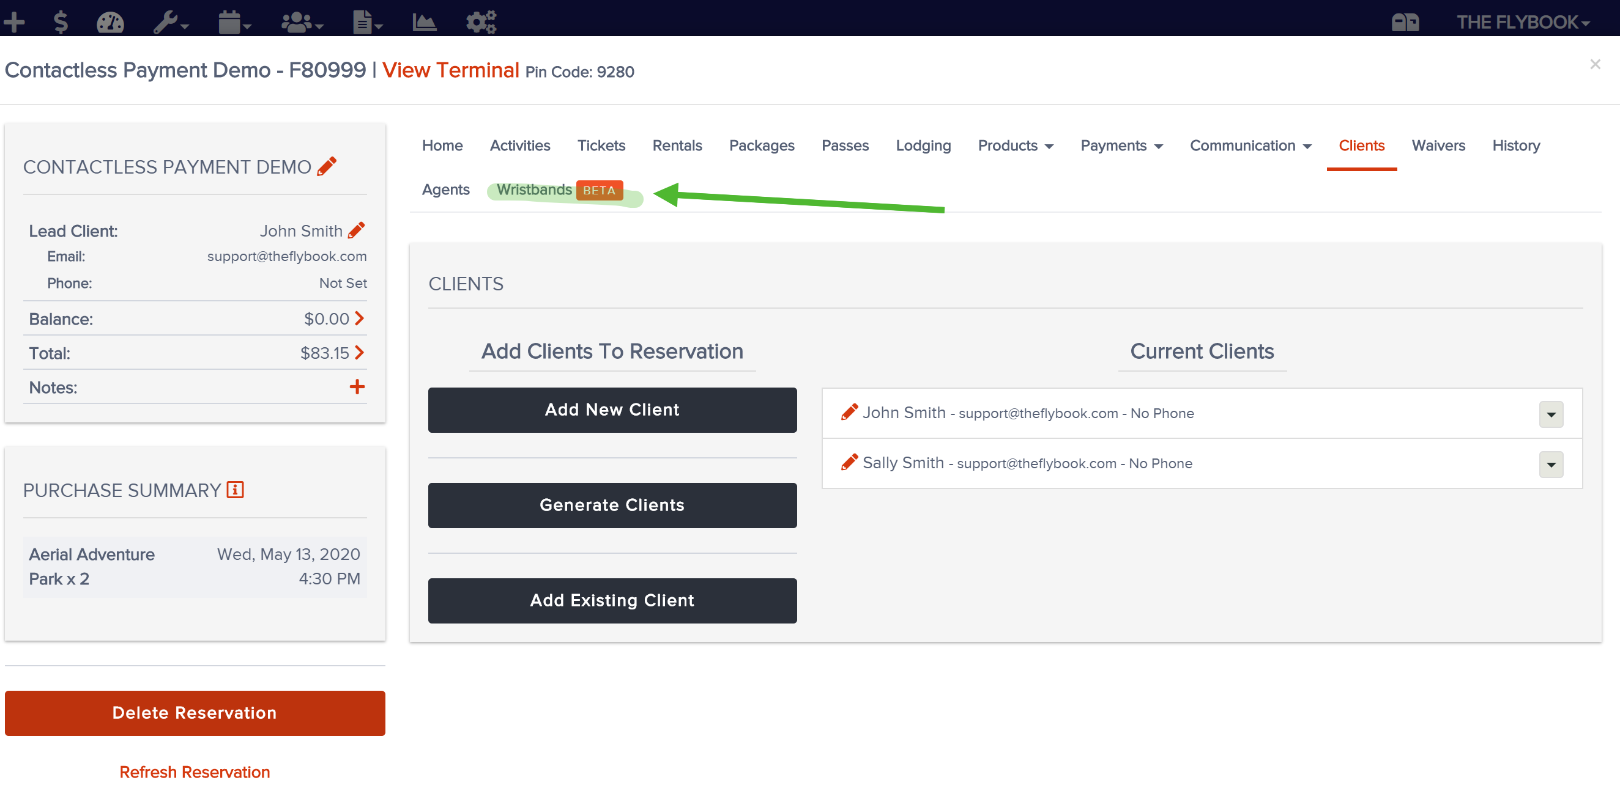1620x802 pixels.
Task: Click the Refresh Reservation link
Action: (195, 773)
